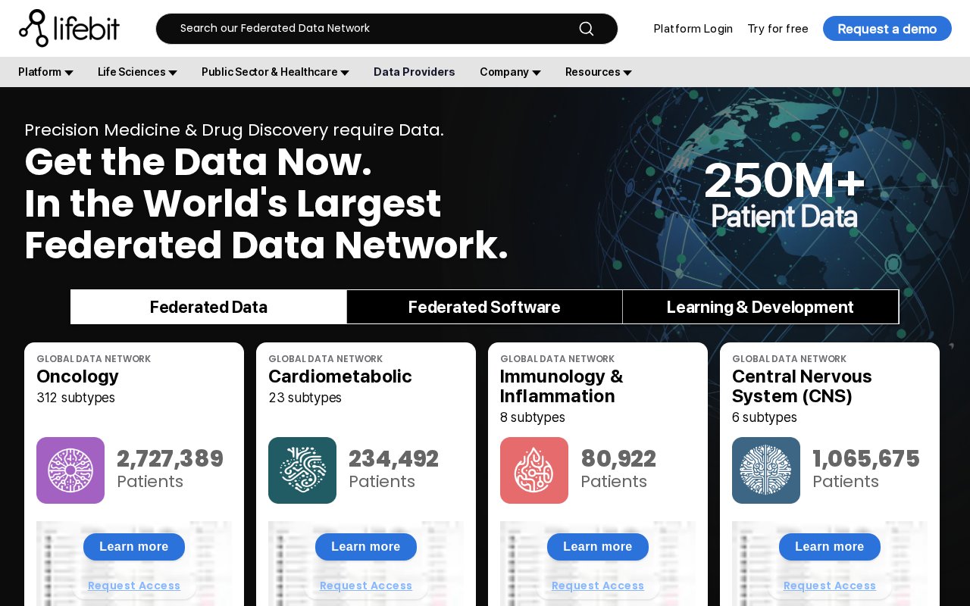Focus the Federated Data Network search field
Viewport: 970px width, 606px height.
386,29
